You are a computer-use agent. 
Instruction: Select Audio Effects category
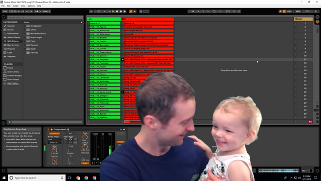pos(14,37)
